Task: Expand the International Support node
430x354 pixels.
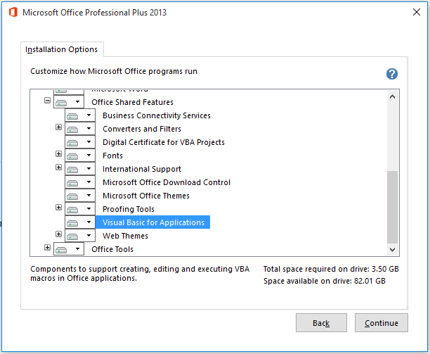Action: click(x=58, y=167)
